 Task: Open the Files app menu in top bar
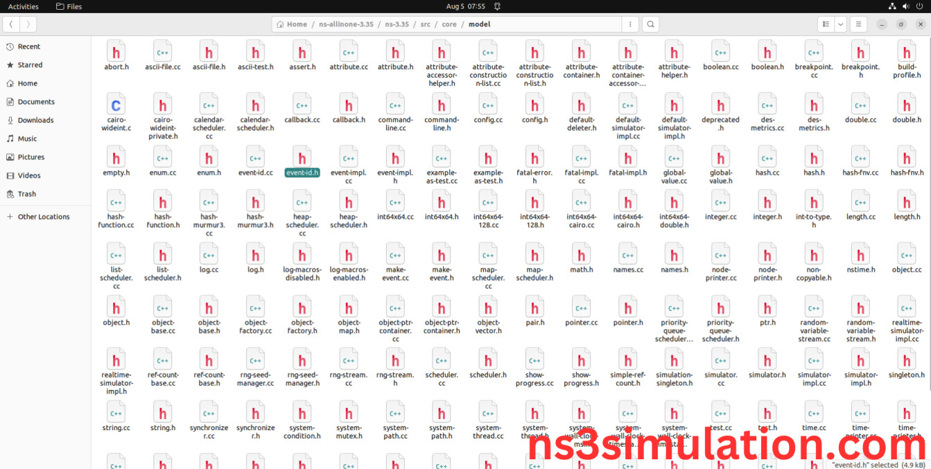click(69, 6)
